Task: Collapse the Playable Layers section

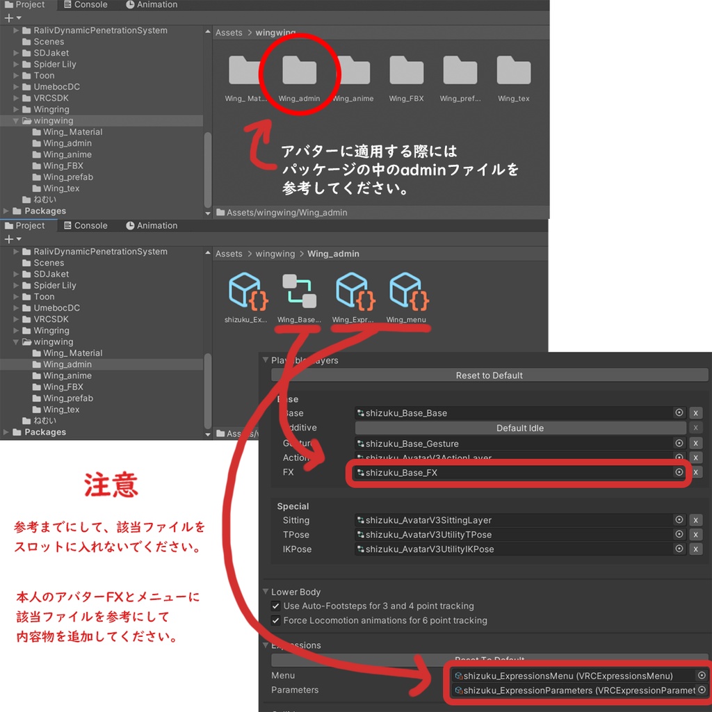Action: coord(266,360)
